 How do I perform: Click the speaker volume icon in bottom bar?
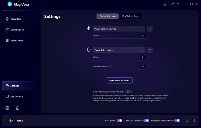pyautogui.click(x=193, y=121)
